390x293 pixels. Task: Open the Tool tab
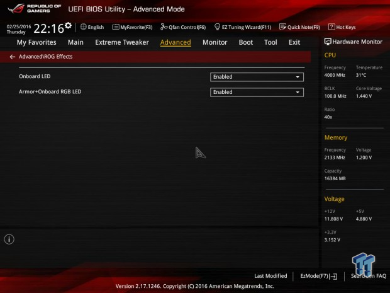point(270,42)
